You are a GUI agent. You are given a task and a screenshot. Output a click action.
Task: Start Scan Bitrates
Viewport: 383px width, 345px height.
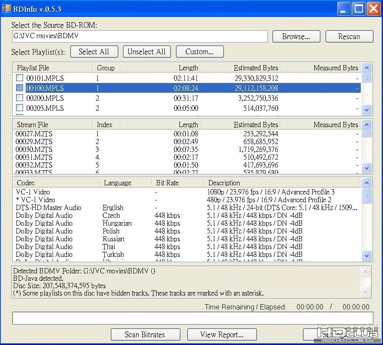[x=145, y=335]
